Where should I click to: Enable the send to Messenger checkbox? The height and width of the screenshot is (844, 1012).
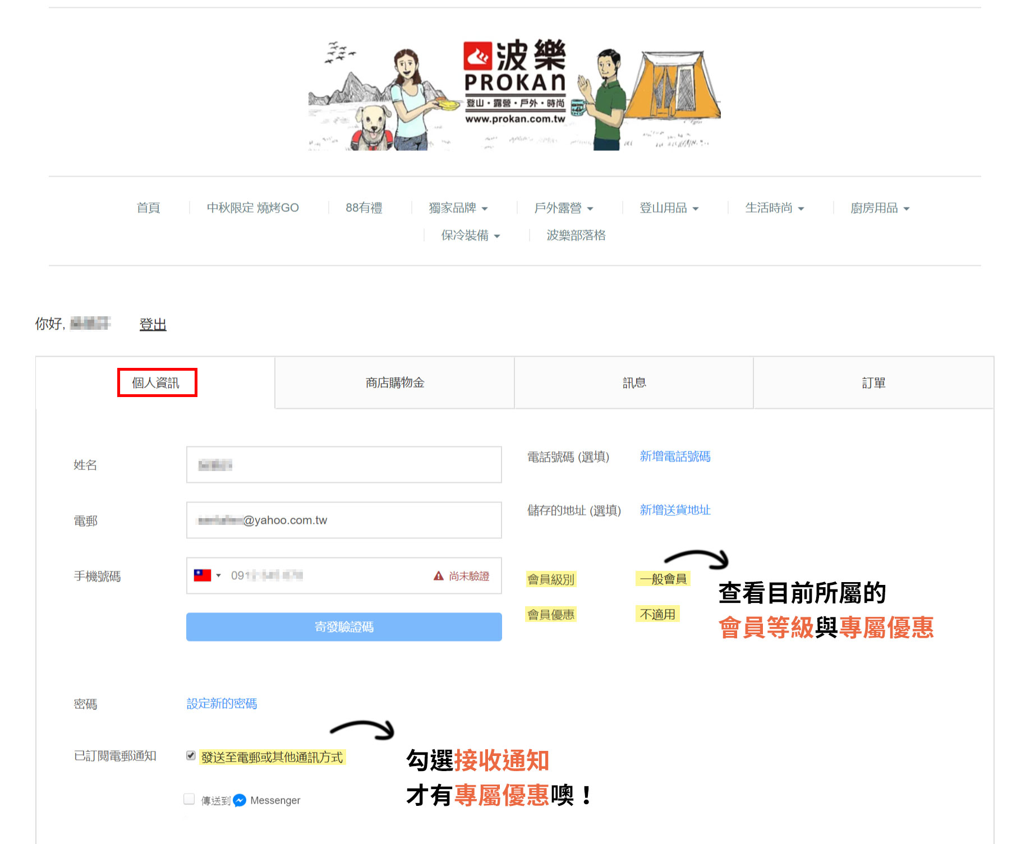point(189,799)
